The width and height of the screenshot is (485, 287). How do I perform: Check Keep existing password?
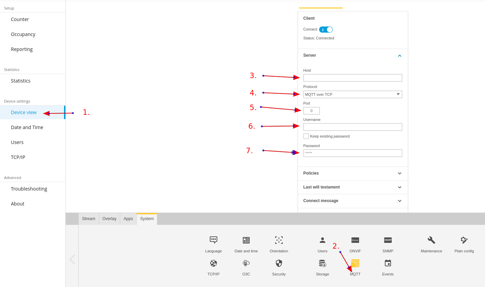306,136
